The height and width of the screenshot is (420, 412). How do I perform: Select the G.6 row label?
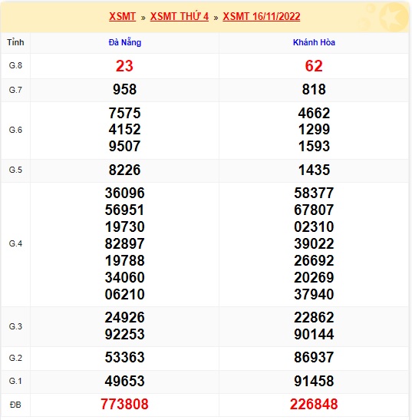[15, 130]
